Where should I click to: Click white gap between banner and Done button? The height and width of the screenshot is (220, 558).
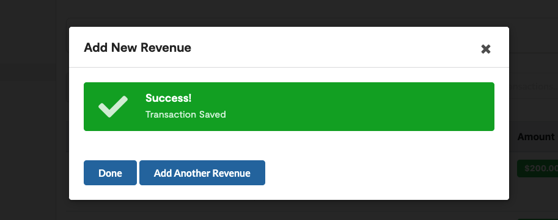coord(289,146)
